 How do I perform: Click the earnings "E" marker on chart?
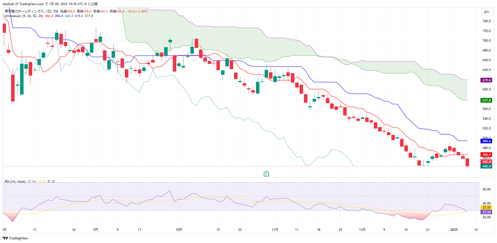coord(266,174)
